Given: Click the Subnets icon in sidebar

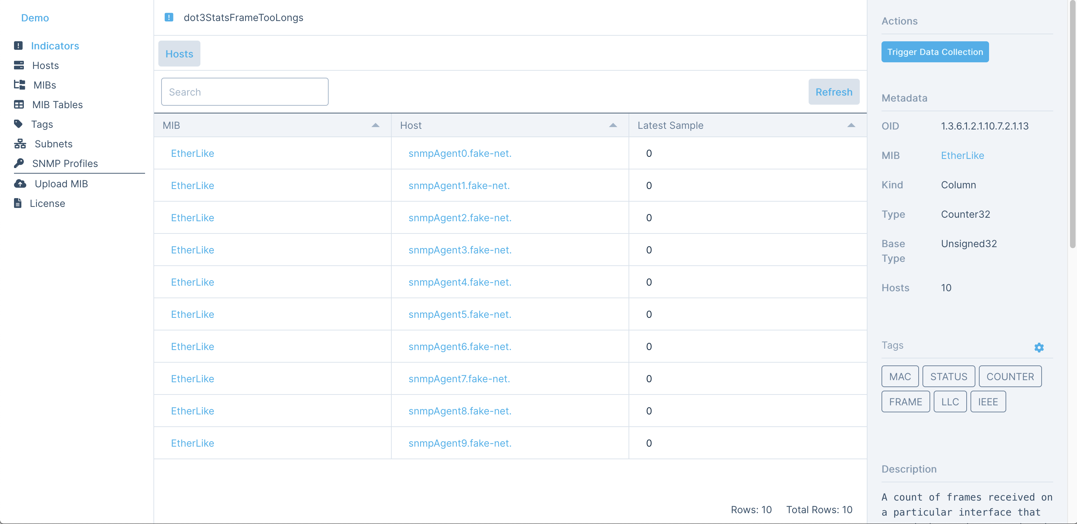Looking at the screenshot, I should (x=19, y=144).
